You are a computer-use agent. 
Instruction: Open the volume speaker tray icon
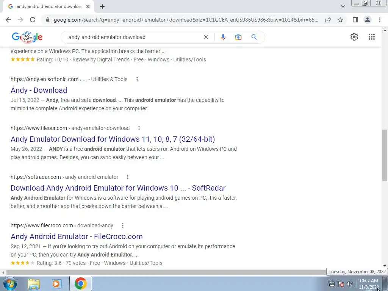[350, 284]
